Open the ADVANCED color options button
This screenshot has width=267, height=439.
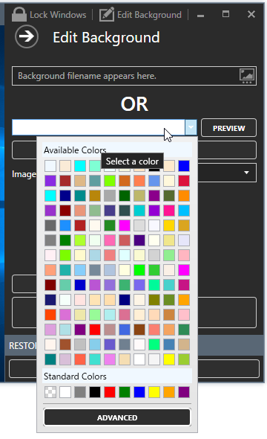click(117, 417)
